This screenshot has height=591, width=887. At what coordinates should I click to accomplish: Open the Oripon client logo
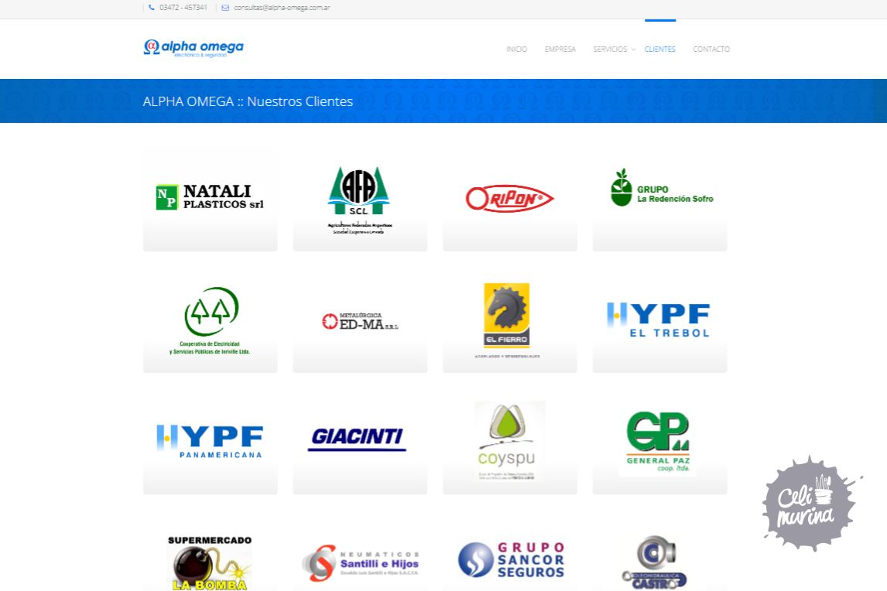pos(509,199)
